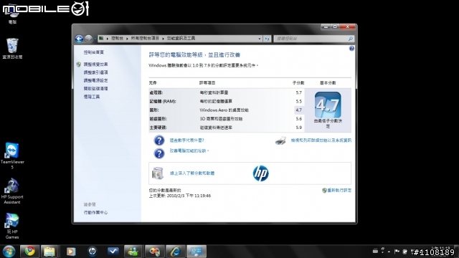Image resolution: width=459 pixels, height=258 pixels.
Task: Open 調整電源設定 sidebar link
Action: click(x=95, y=80)
